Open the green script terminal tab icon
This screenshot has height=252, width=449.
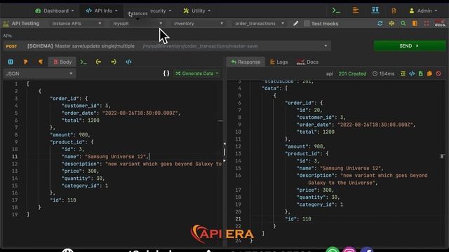pyautogui.click(x=83, y=62)
